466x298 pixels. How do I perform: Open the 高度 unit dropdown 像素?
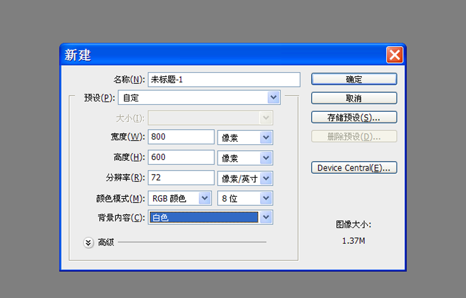(x=245, y=158)
